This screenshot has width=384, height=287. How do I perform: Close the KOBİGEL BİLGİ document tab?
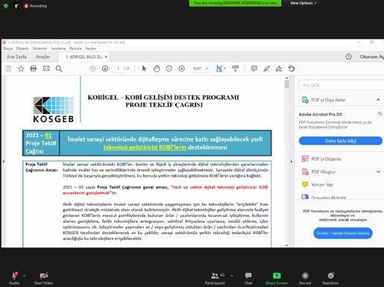pos(106,57)
